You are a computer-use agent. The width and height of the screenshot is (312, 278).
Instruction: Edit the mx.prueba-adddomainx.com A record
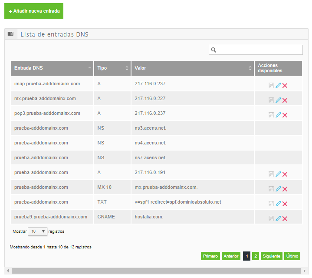point(278,100)
